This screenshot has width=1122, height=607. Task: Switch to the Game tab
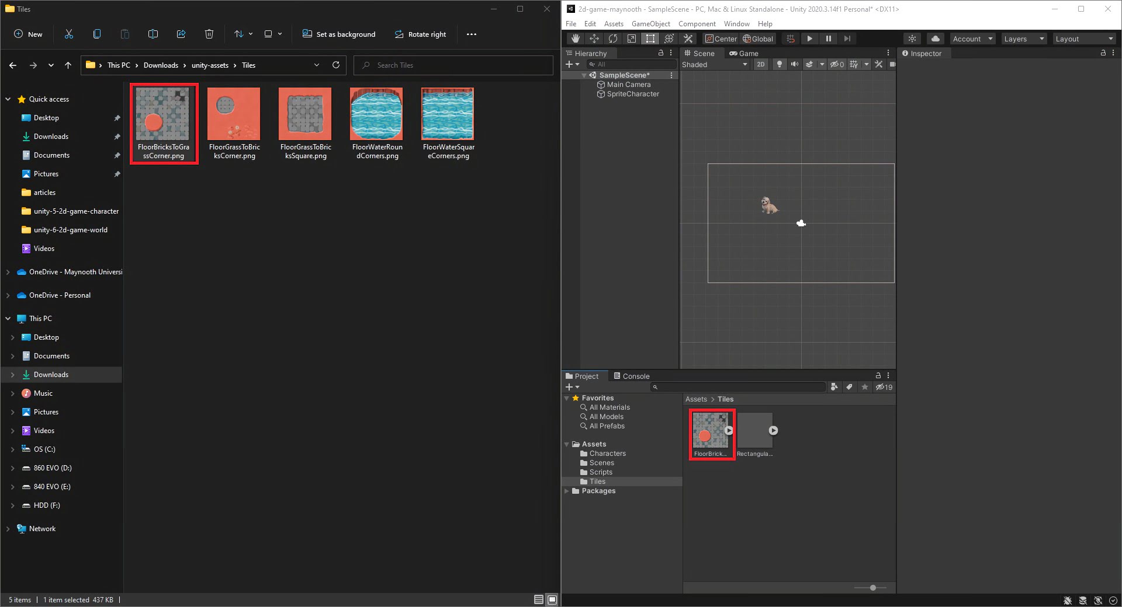click(743, 53)
